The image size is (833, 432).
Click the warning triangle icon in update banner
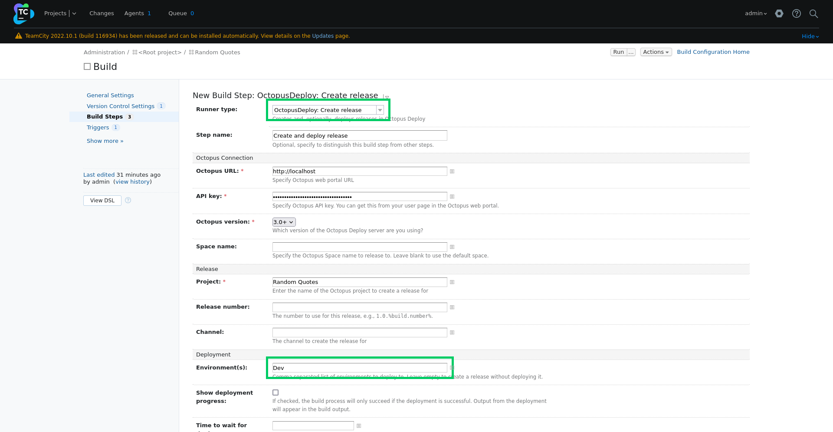click(19, 36)
